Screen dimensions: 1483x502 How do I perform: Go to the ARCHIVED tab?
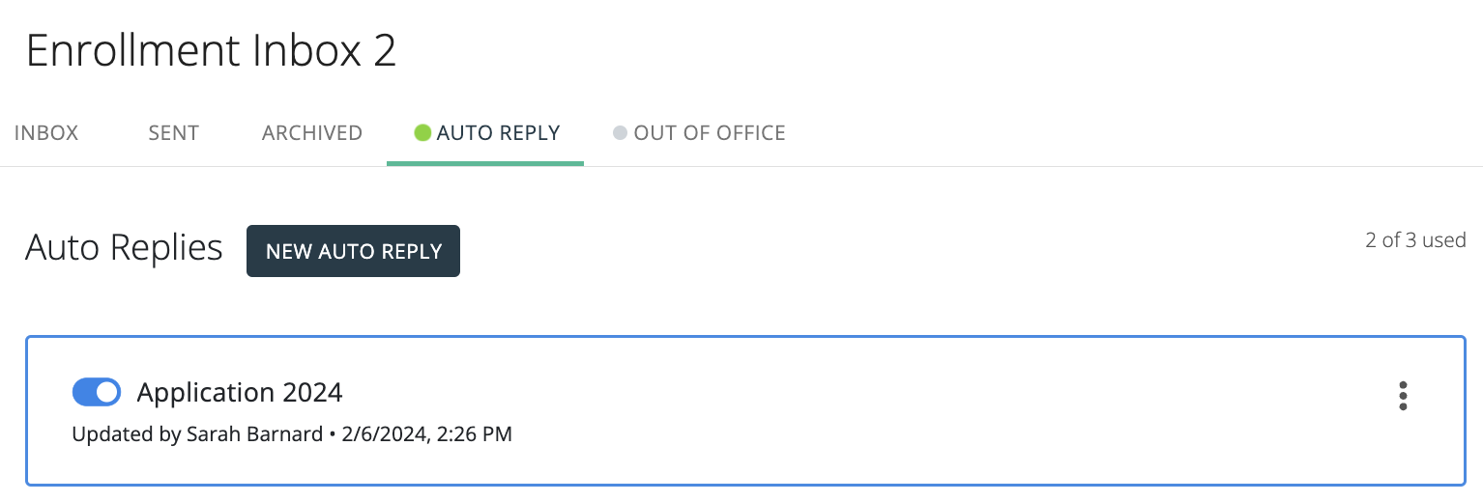[x=311, y=133]
